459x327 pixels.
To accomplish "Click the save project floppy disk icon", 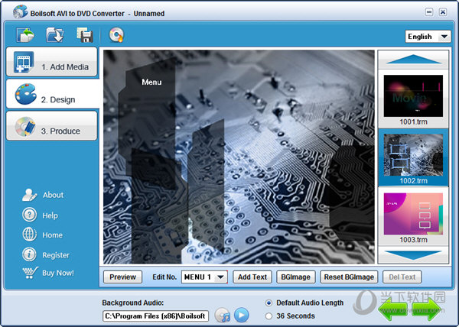I will click(84, 34).
